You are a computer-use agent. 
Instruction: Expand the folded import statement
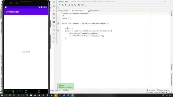click(69, 19)
